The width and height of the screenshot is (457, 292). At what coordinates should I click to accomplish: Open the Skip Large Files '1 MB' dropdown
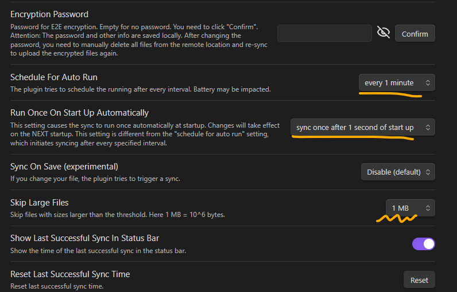pyautogui.click(x=410, y=208)
